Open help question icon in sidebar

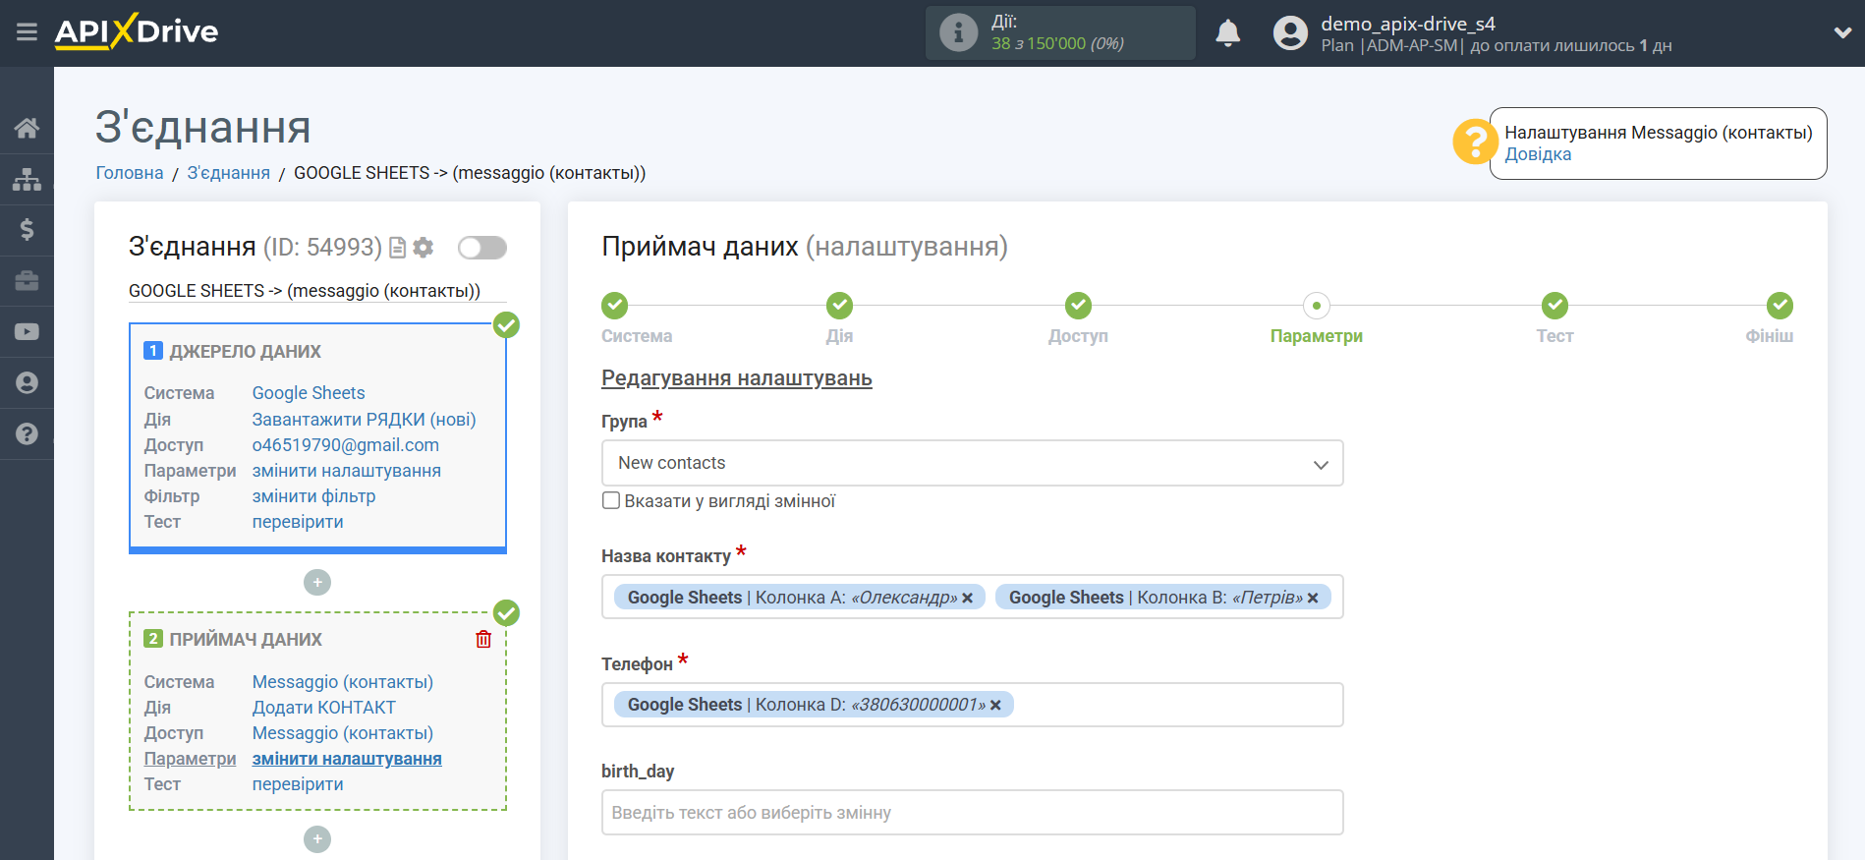(x=27, y=433)
